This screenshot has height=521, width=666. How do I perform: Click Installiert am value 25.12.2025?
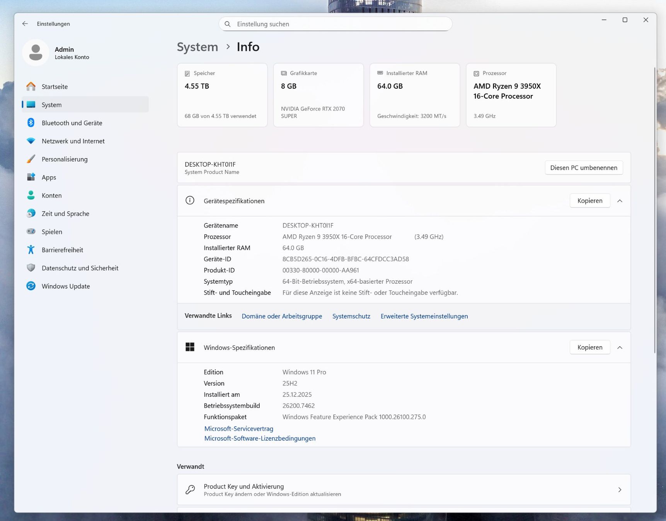point(297,394)
